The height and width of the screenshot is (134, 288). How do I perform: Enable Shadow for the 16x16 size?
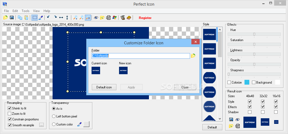(276, 112)
